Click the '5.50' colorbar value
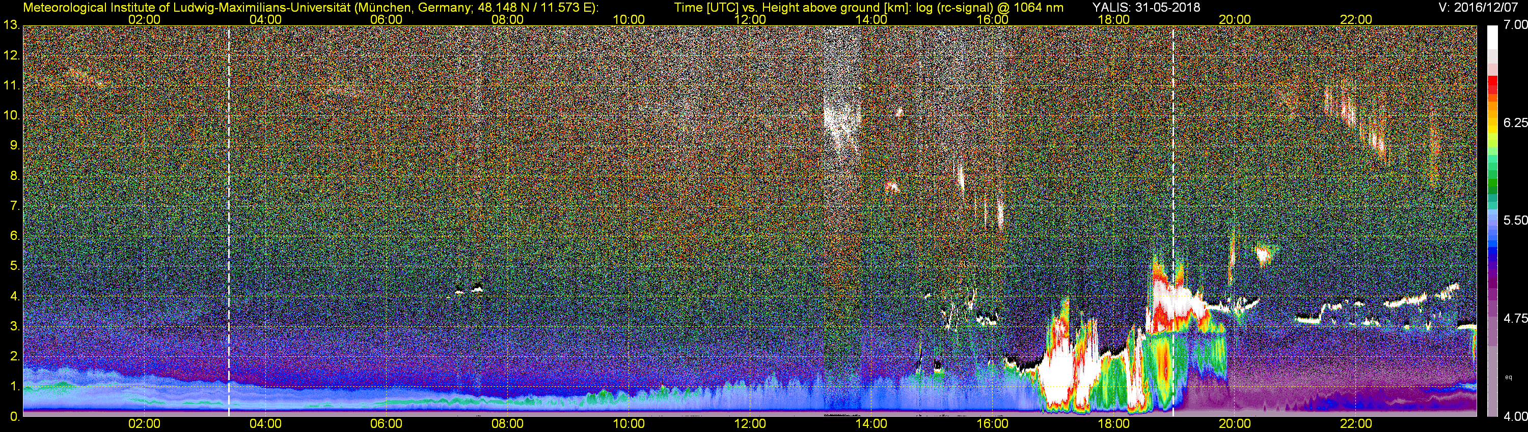The width and height of the screenshot is (1528, 432). point(1515,220)
